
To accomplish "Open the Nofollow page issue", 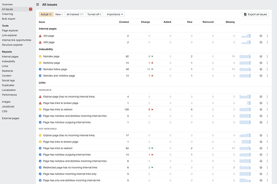I will (52, 63).
